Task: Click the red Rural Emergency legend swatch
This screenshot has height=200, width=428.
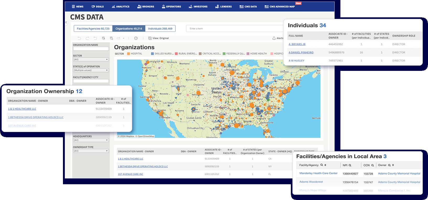Action: [x=176, y=54]
